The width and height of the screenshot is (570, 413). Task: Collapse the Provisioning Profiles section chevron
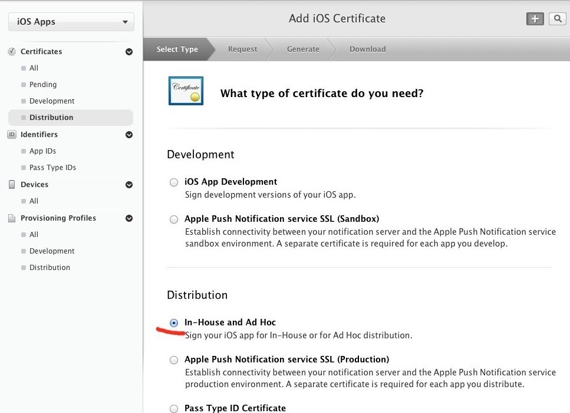click(x=129, y=218)
